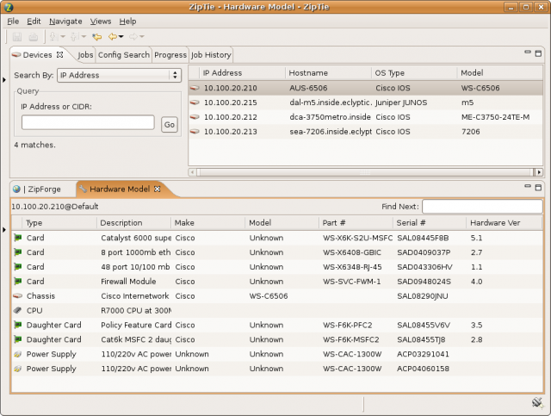Click the Go button

click(x=170, y=125)
